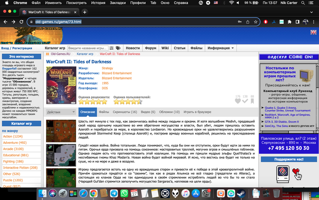Expand the Информация menu
319x200 pixels.
(x=221, y=48)
